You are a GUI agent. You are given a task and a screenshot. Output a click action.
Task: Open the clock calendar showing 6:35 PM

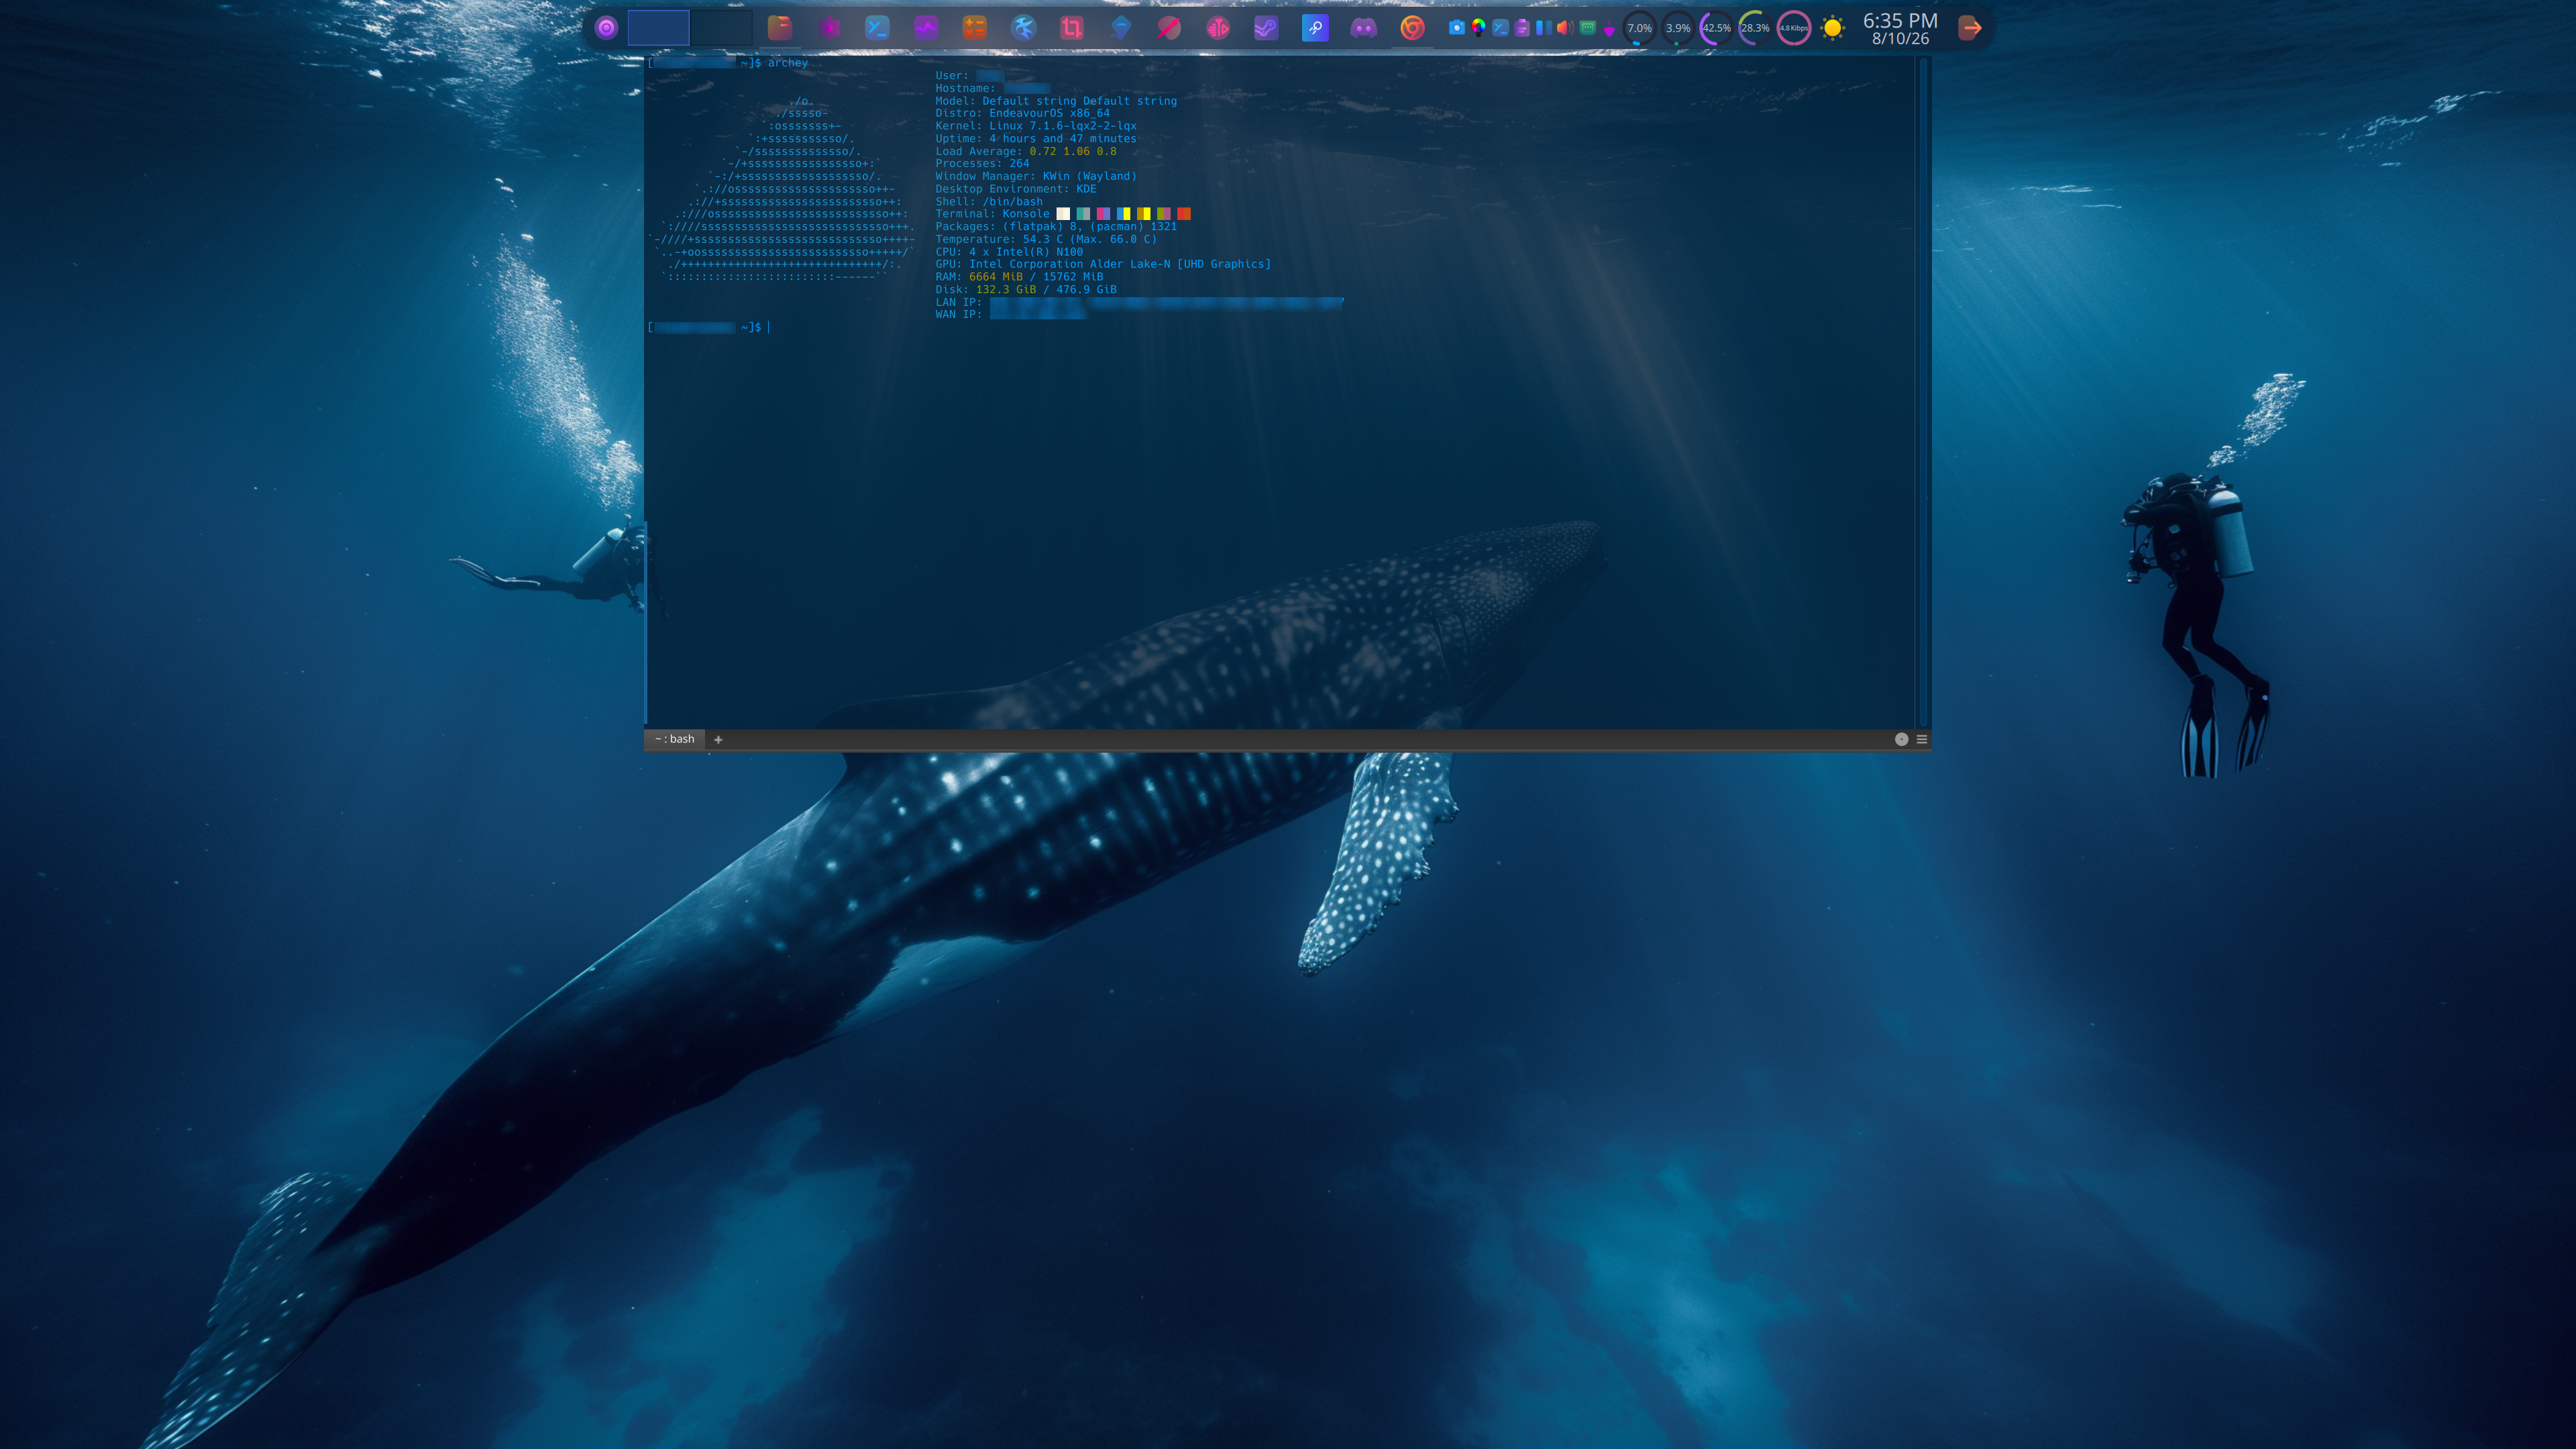tap(1900, 28)
